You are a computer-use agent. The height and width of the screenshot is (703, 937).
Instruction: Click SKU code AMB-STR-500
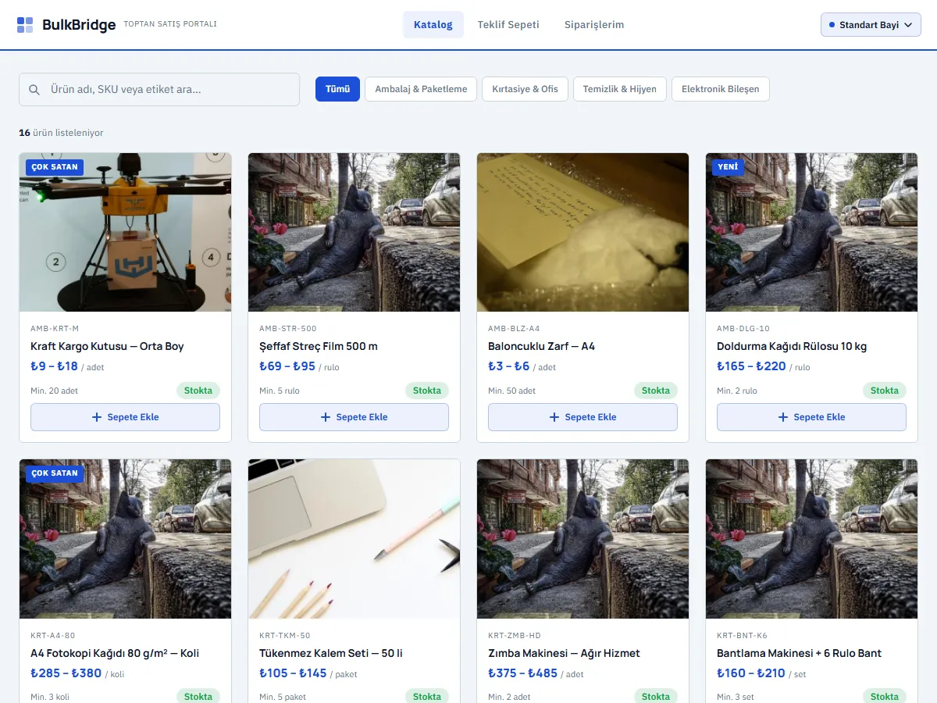coord(288,329)
